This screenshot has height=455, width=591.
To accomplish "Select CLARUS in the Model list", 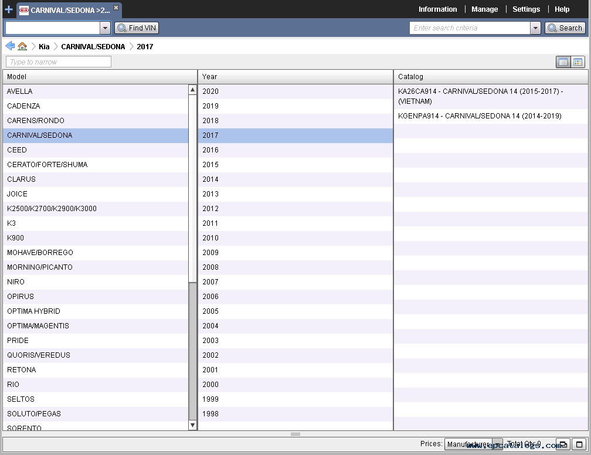I will click(x=96, y=179).
